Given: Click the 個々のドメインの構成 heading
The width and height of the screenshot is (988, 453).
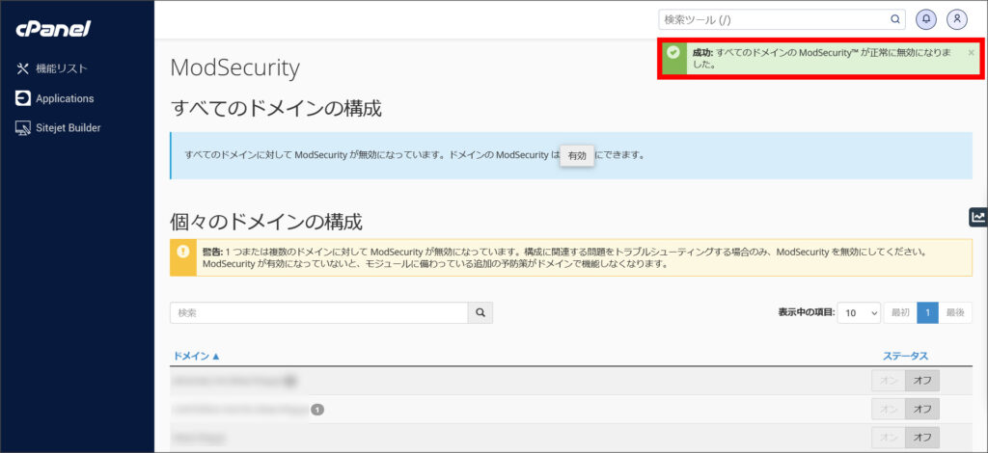Looking at the screenshot, I should coord(266,222).
